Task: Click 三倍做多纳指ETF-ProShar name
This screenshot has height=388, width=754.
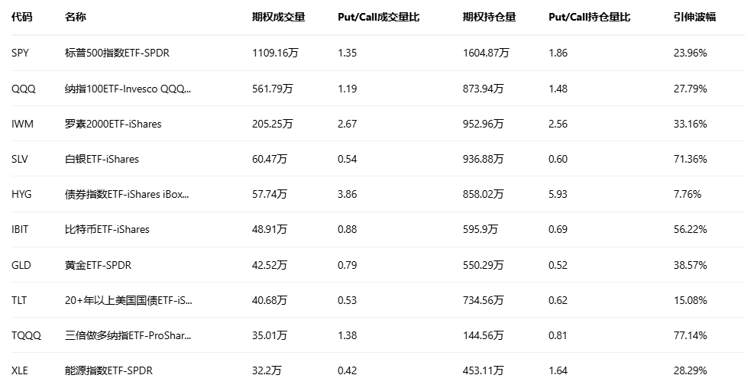Action: click(128, 335)
